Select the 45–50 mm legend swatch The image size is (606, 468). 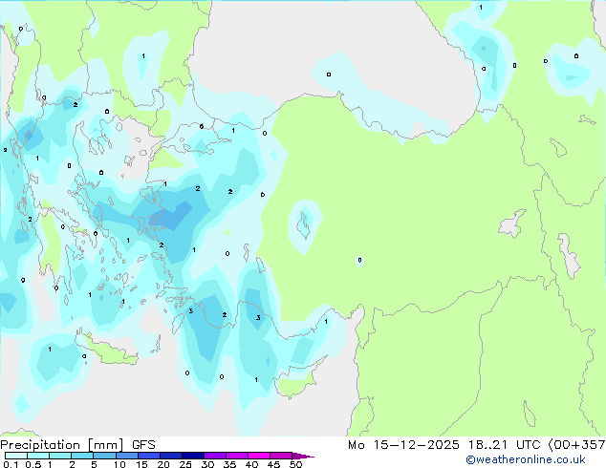(281, 456)
